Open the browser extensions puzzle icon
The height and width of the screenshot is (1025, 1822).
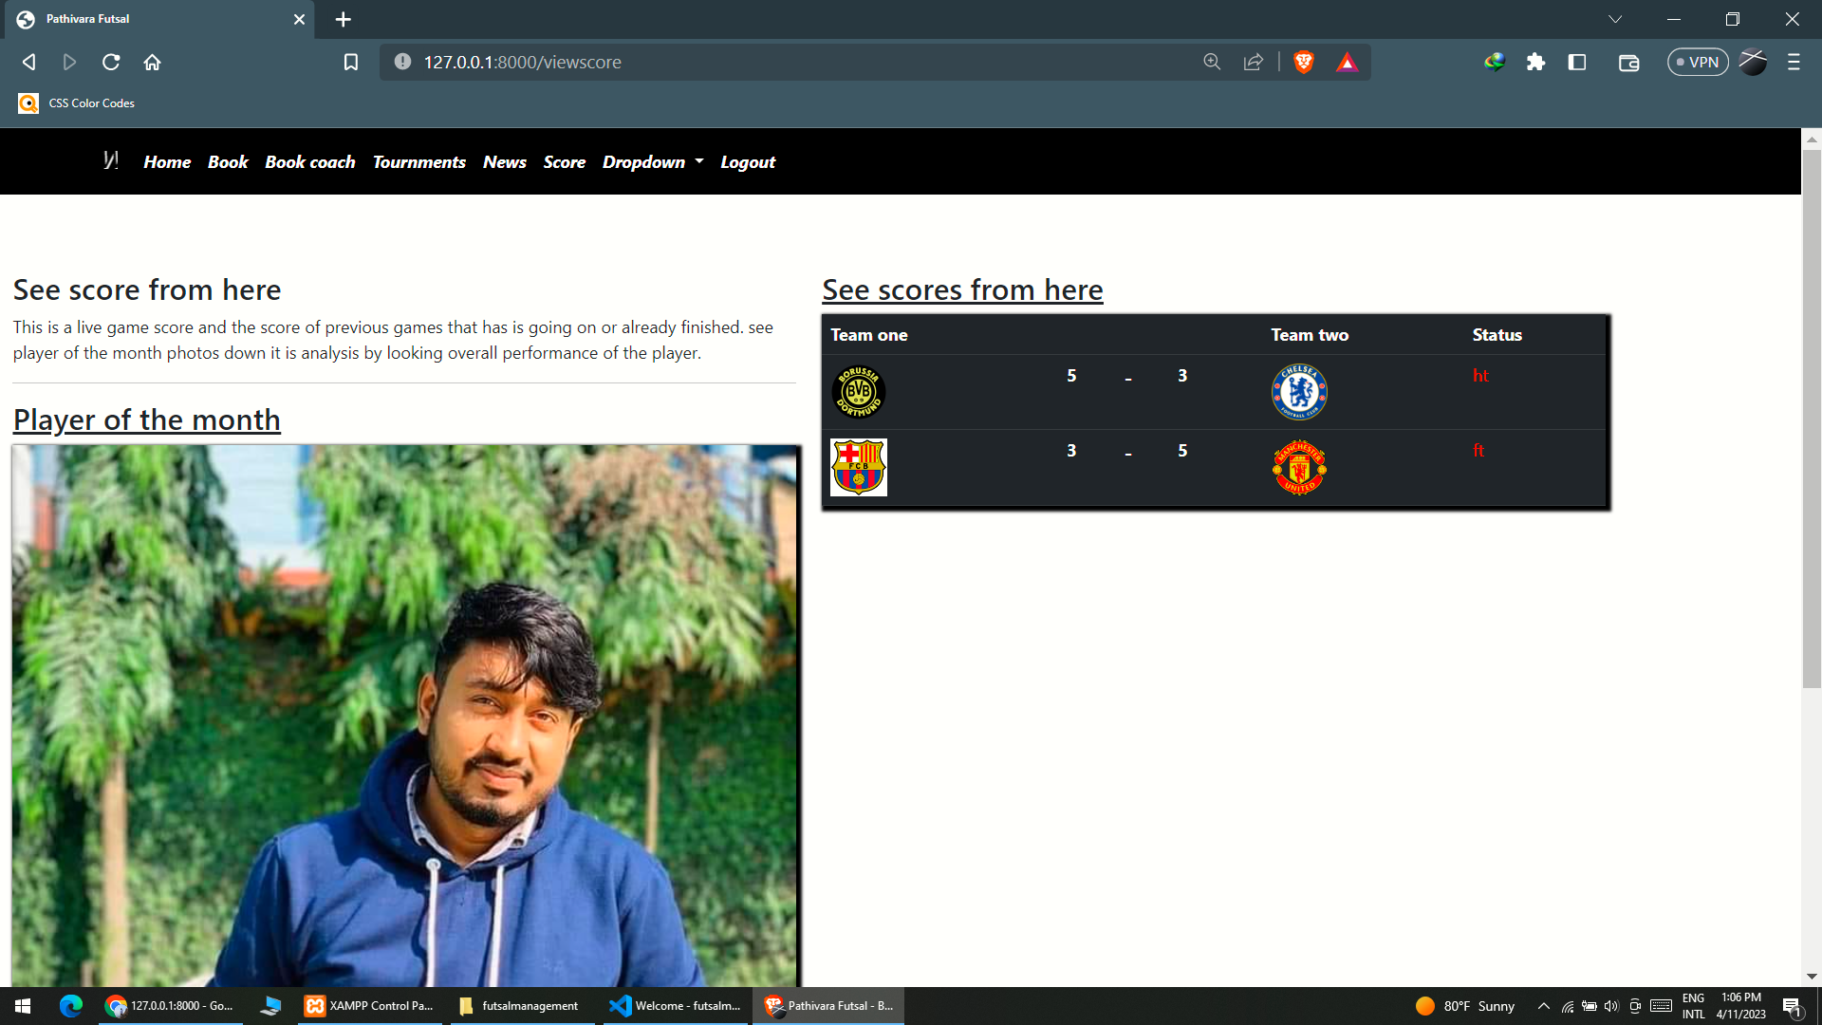(1536, 62)
